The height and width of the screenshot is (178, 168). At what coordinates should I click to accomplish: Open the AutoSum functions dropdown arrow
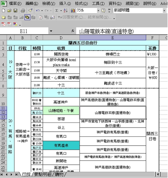click(x=61, y=11)
